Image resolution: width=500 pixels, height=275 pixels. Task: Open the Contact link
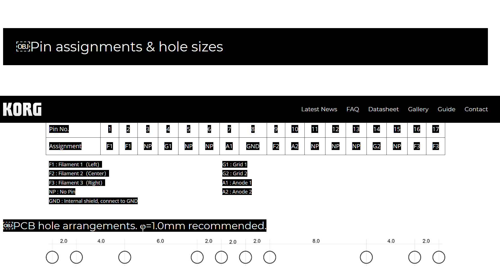(476, 109)
